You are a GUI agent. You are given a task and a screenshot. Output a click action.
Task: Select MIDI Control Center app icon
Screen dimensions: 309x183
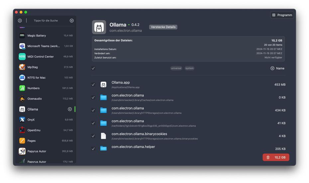click(x=22, y=57)
